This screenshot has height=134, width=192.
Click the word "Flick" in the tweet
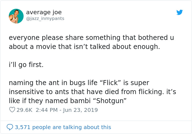pos(113,83)
